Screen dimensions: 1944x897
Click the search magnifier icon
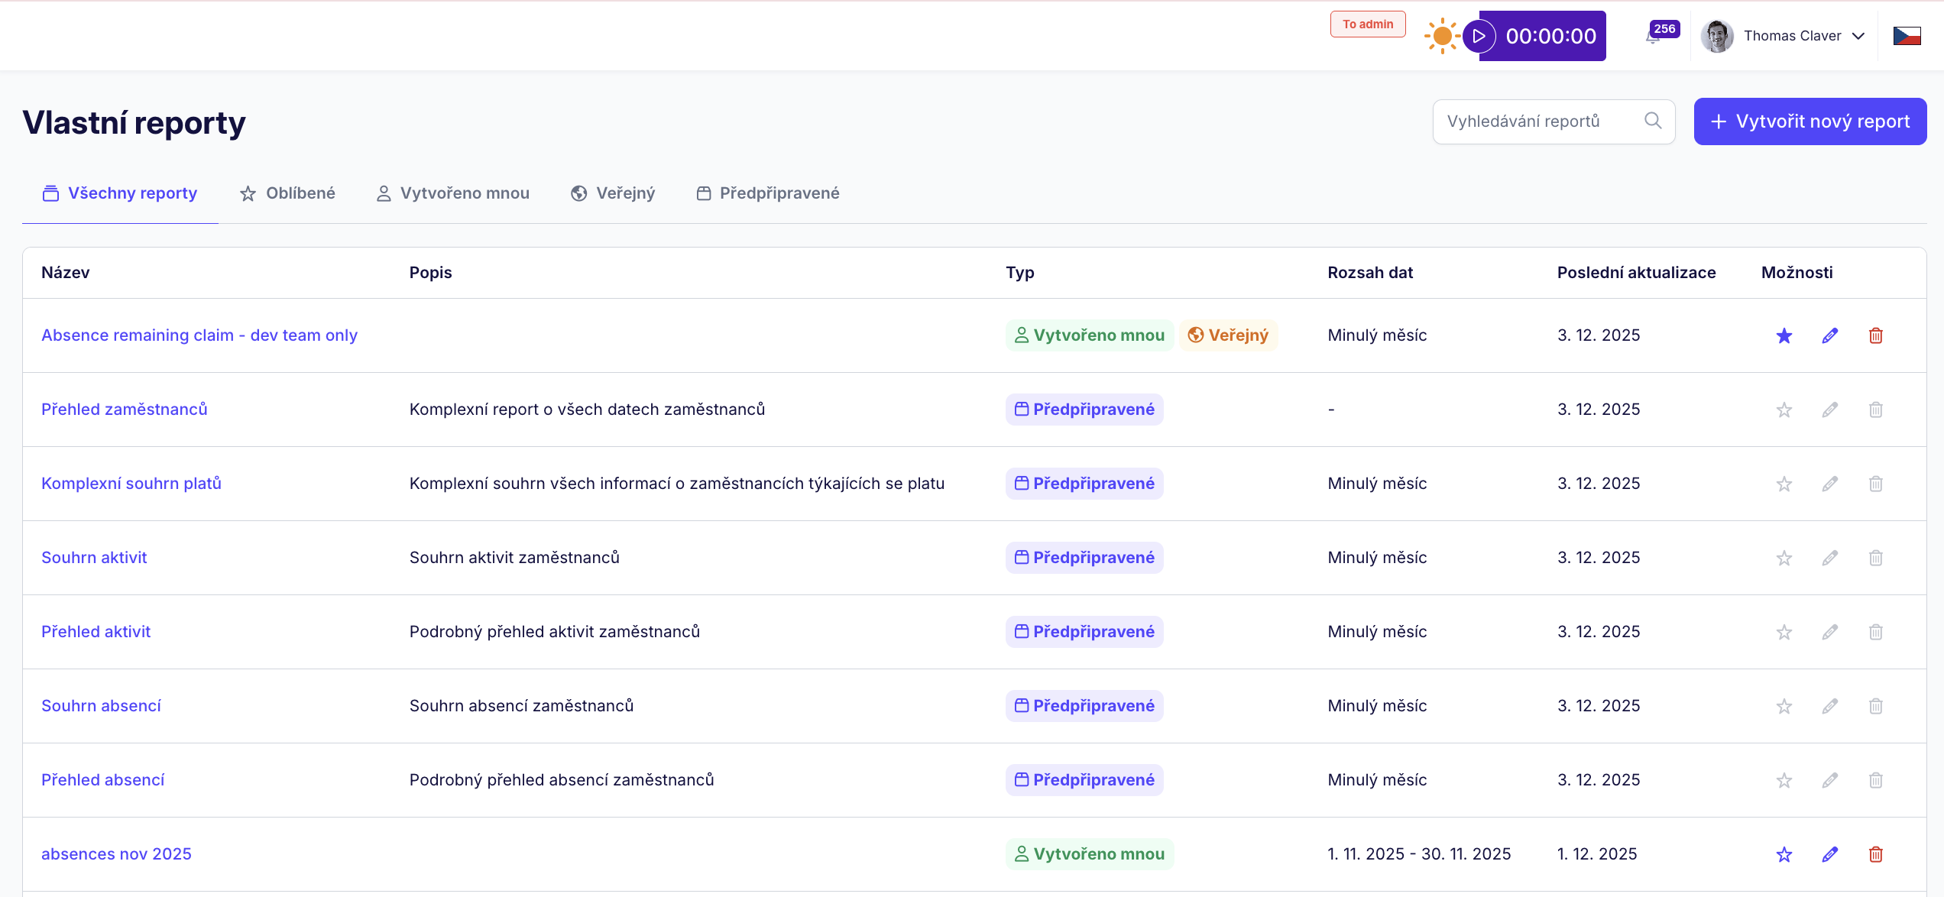point(1653,121)
